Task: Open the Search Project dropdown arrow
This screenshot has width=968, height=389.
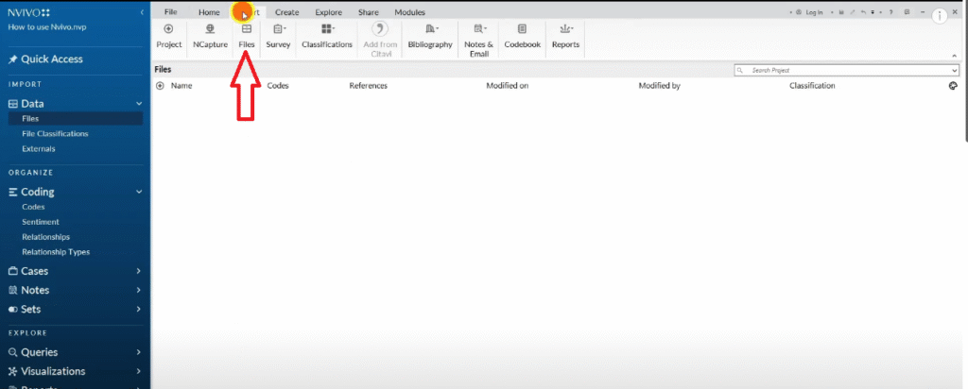Action: 955,70
